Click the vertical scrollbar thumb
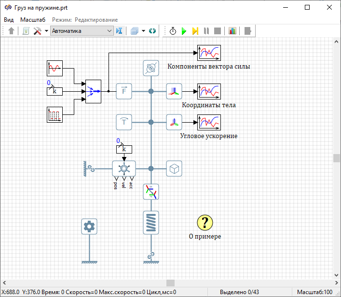The height and width of the screenshot is (297, 341). click(337, 158)
